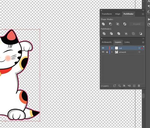
Task: Close the Layers panel group
Action: [x=102, y=39]
